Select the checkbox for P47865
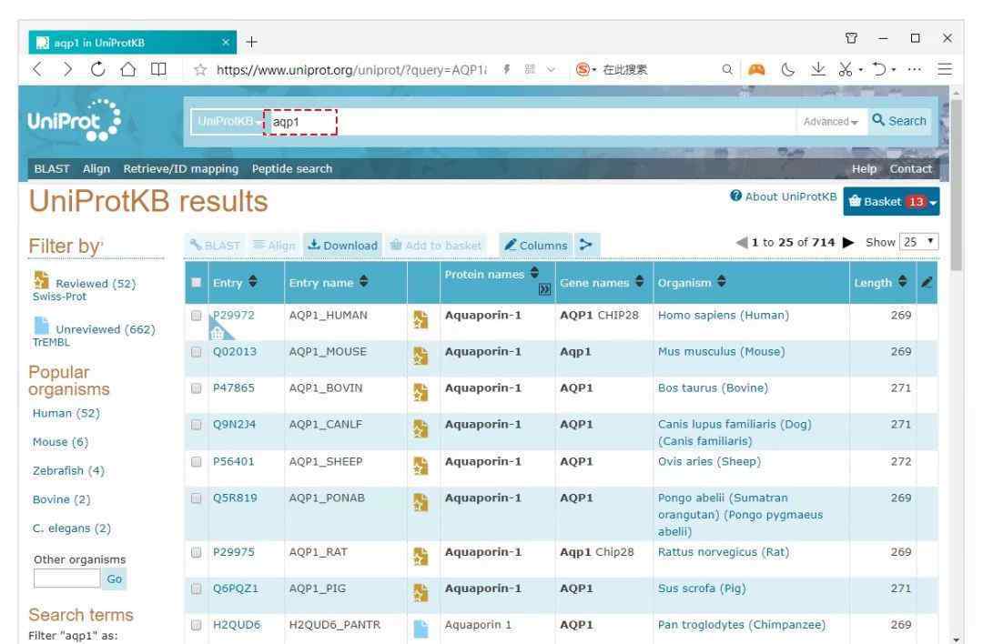 [x=197, y=387]
